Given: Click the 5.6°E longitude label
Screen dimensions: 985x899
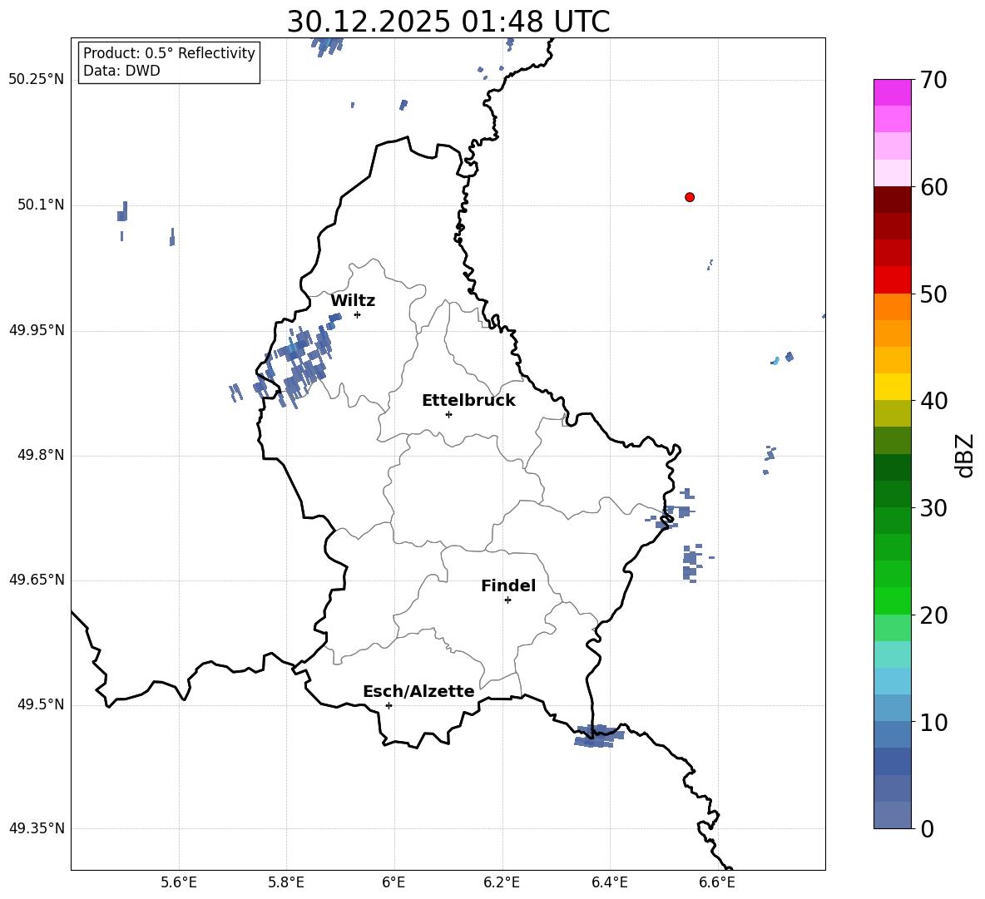Looking at the screenshot, I should point(179,882).
